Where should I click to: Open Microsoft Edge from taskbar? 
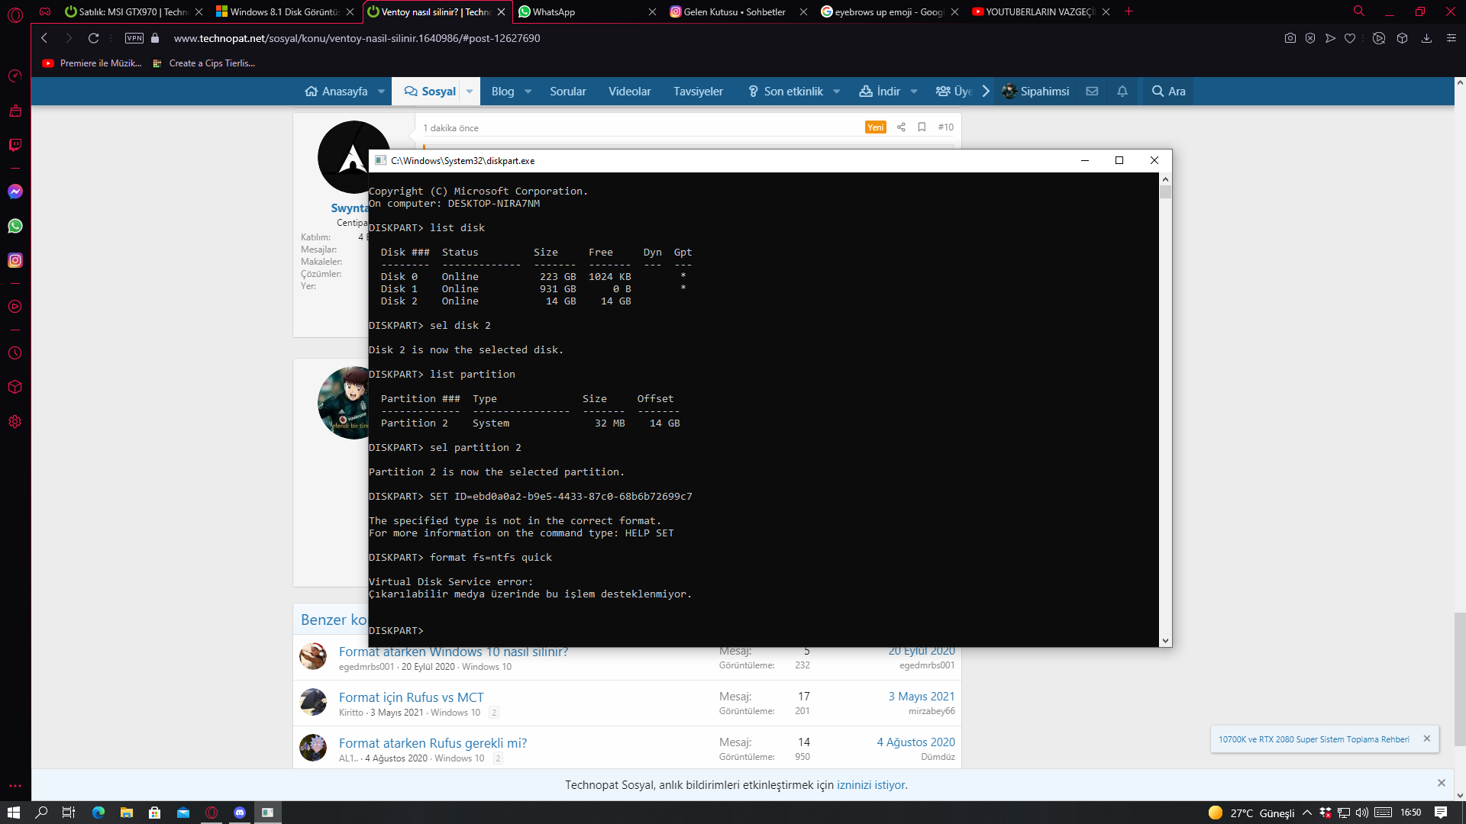coord(98,813)
